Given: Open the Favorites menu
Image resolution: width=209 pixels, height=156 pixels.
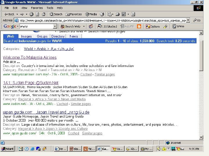Looking at the screenshot, I should point(37,8).
